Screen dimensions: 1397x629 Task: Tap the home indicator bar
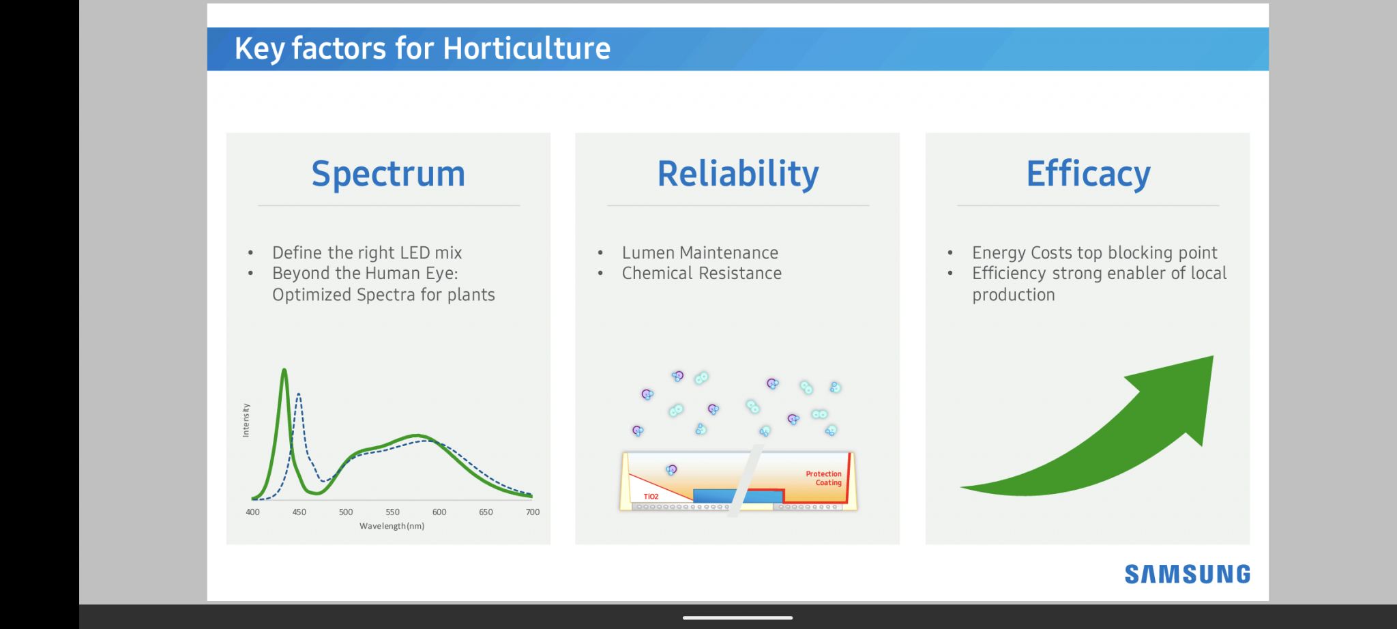(x=737, y=618)
